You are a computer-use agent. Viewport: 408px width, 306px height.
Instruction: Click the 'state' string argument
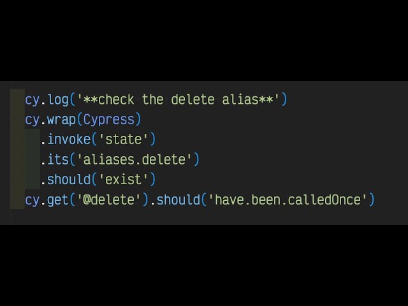tap(124, 139)
